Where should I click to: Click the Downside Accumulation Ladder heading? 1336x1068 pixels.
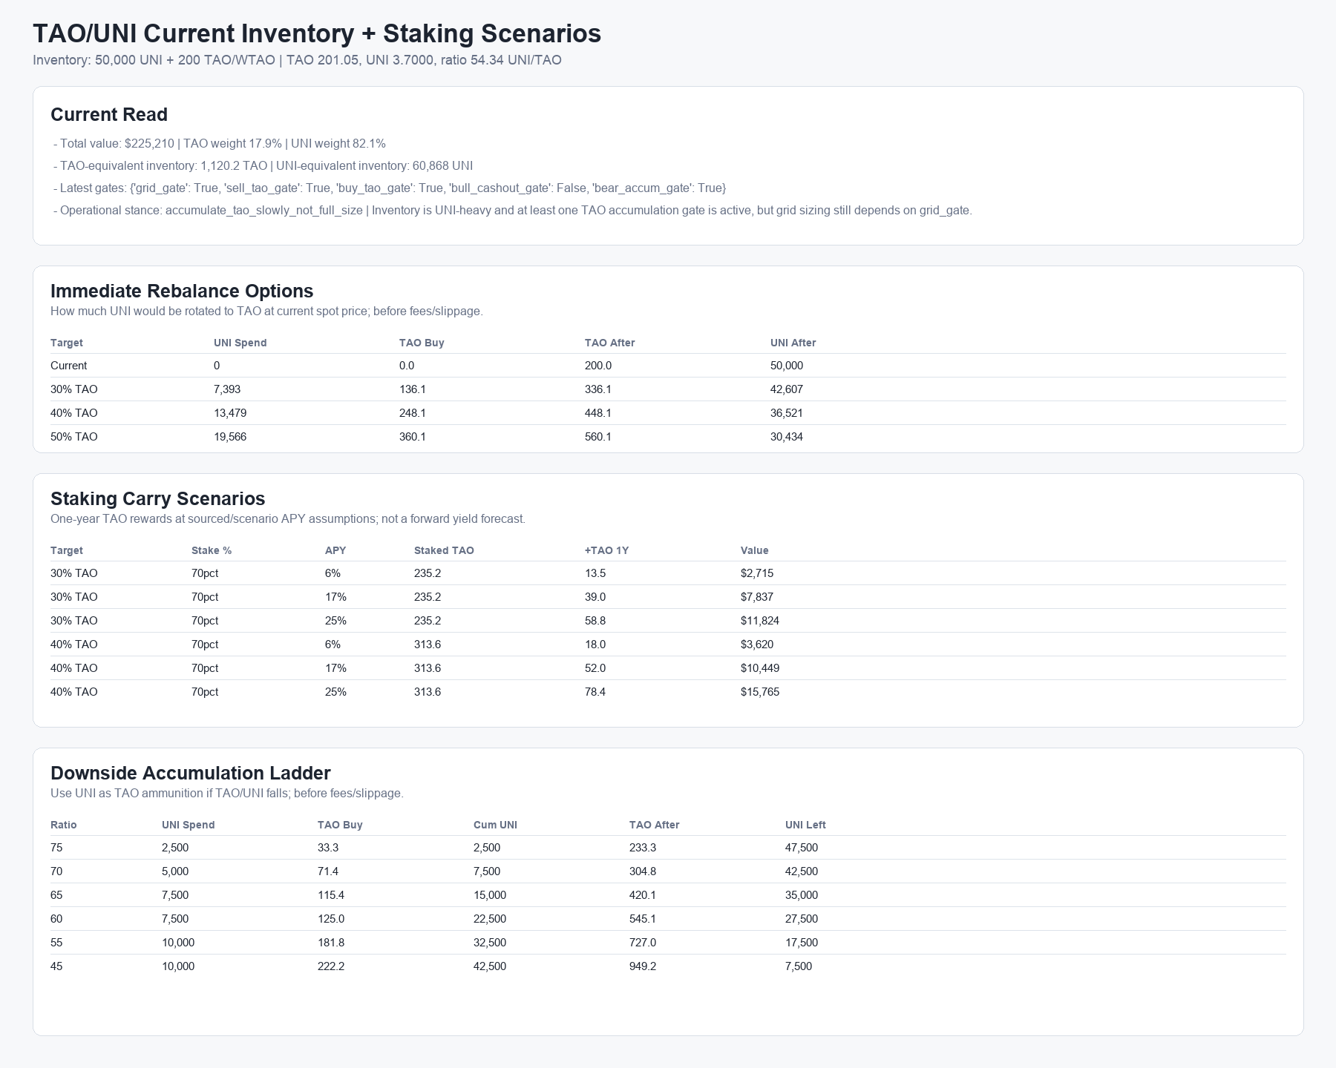click(191, 773)
